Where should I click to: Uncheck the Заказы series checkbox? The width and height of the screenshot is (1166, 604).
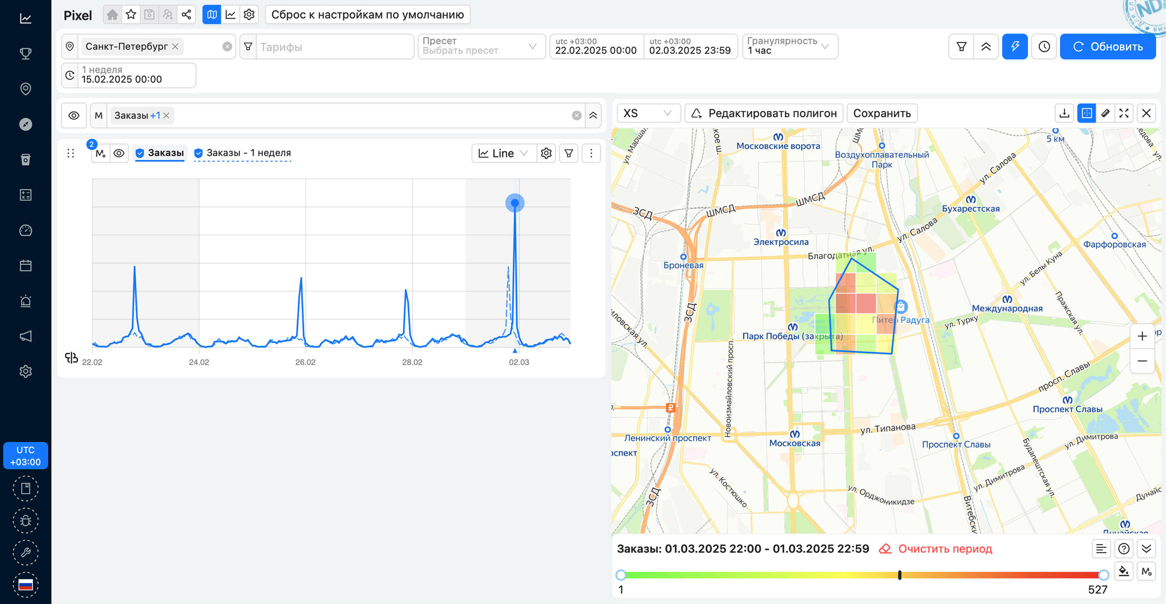140,153
